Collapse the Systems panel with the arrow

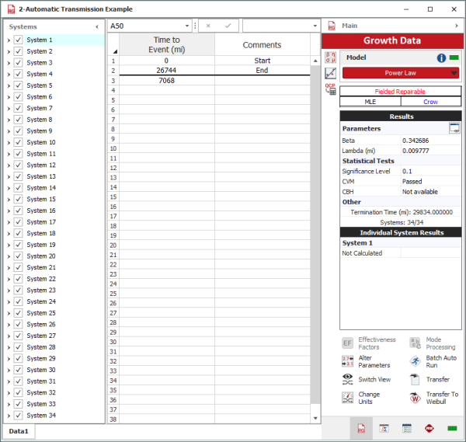[x=96, y=26]
